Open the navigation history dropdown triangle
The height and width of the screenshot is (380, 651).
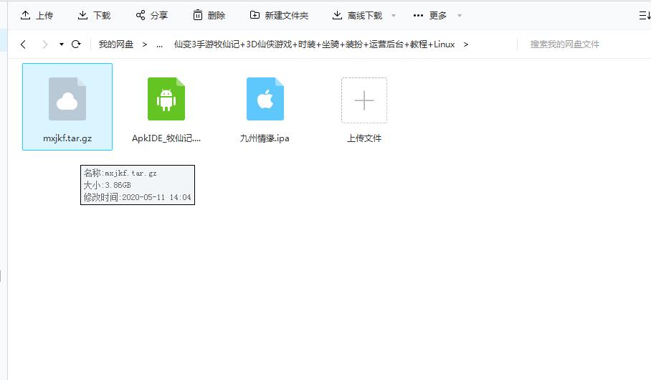pos(62,44)
